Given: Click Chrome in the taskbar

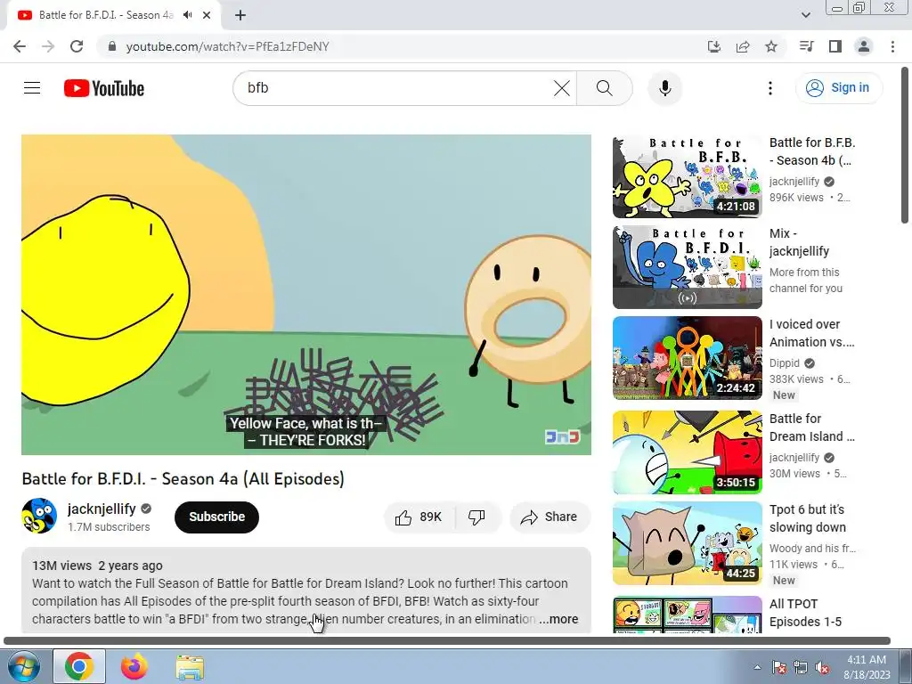Looking at the screenshot, I should (x=79, y=666).
